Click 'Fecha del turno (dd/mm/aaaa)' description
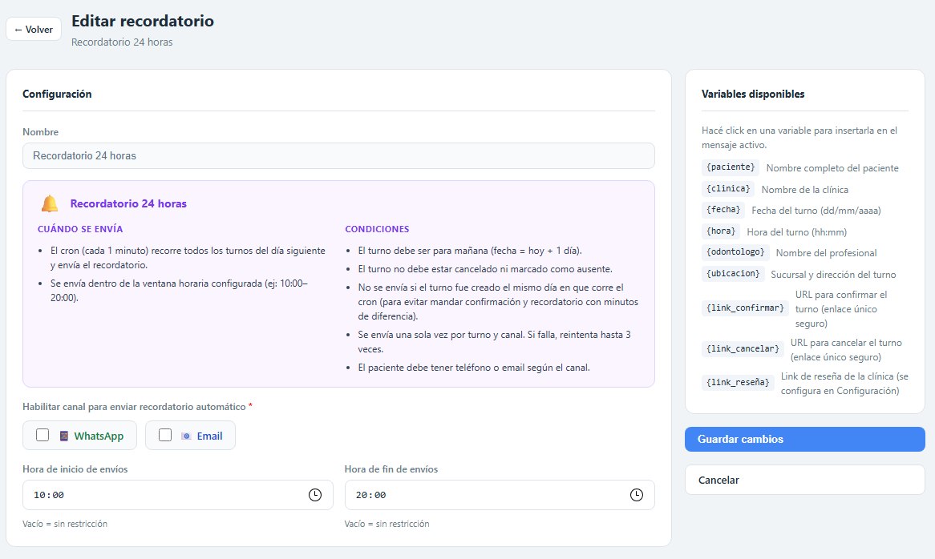The width and height of the screenshot is (935, 559). tap(816, 210)
